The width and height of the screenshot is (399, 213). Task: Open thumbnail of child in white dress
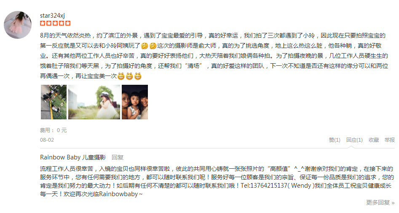pyautogui.click(x=94, y=102)
